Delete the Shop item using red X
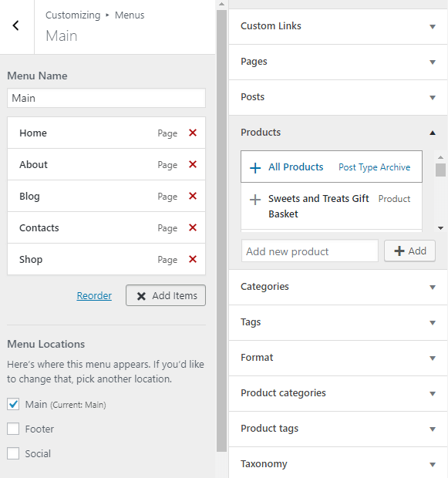Screen dimensions: 448x478 (x=193, y=259)
